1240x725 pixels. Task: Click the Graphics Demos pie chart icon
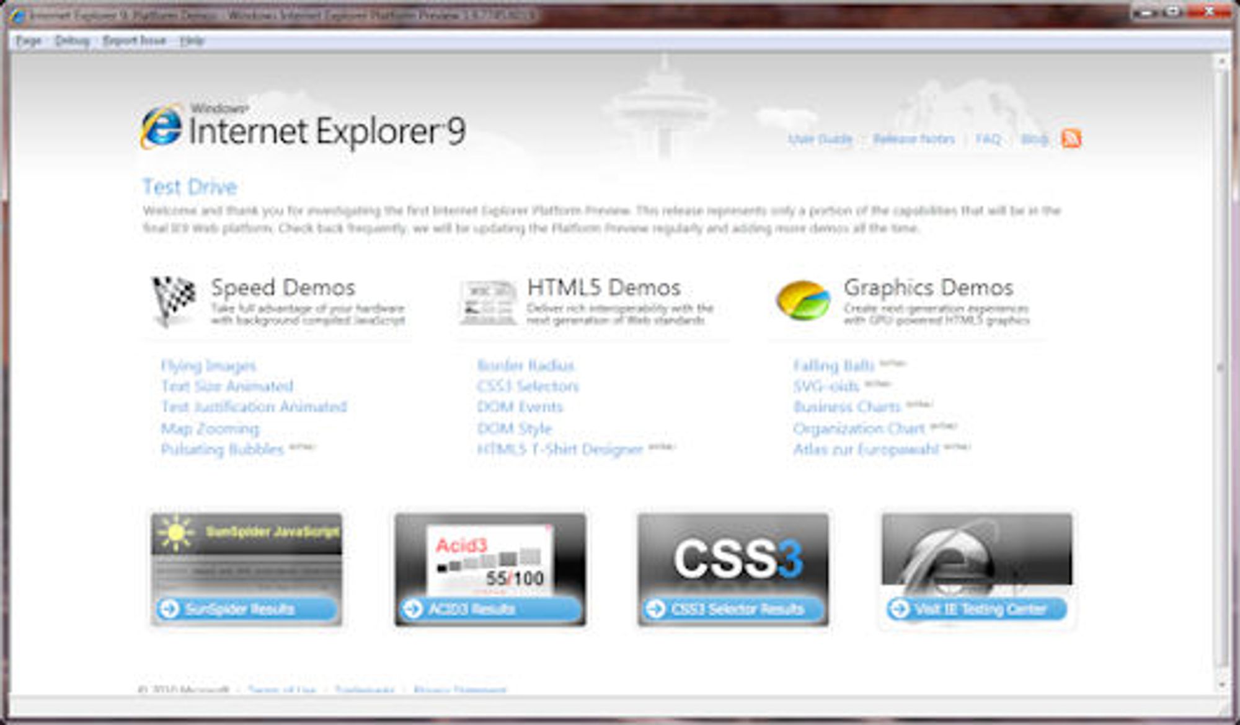[804, 300]
